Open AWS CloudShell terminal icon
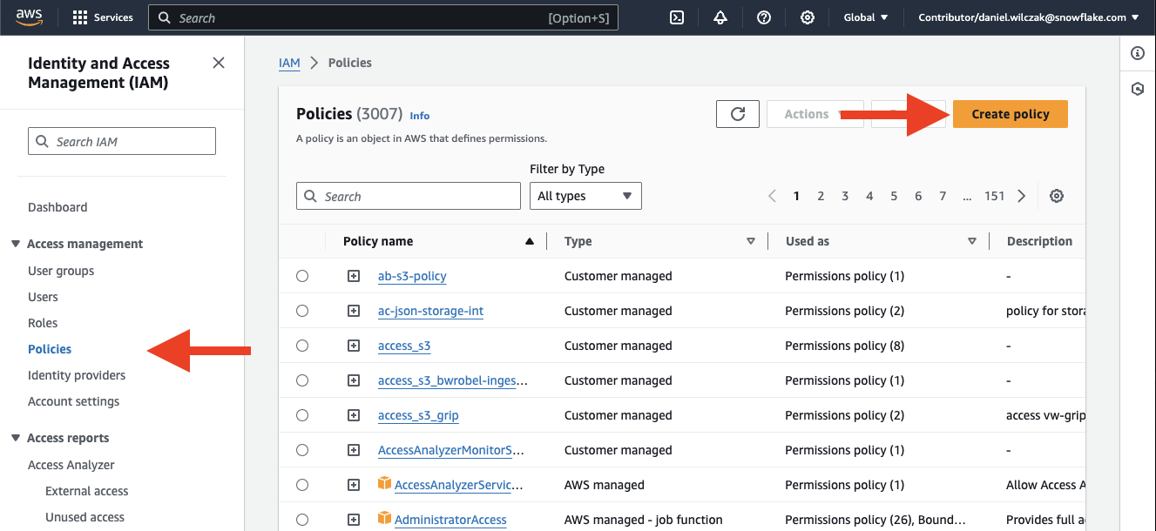 (x=677, y=17)
